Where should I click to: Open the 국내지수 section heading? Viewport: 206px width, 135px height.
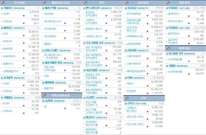(x=8, y=8)
